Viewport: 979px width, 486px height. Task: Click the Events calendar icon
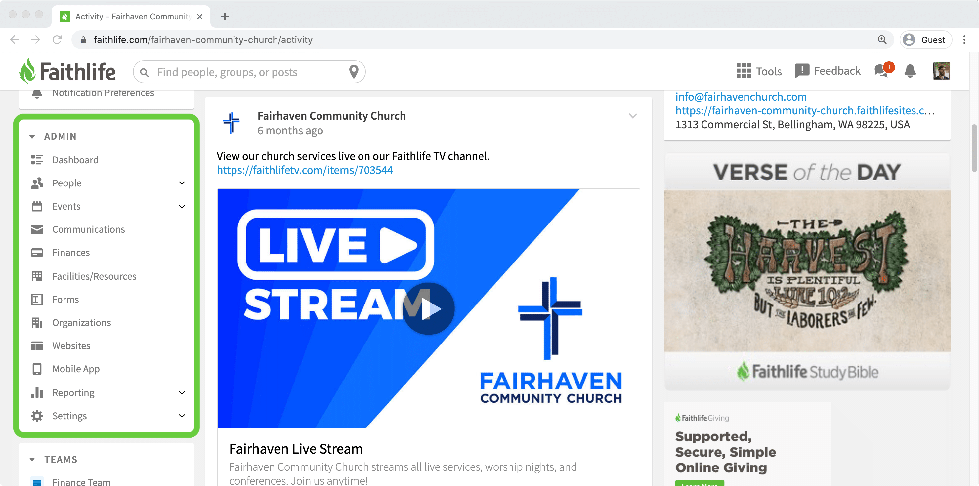click(x=37, y=206)
